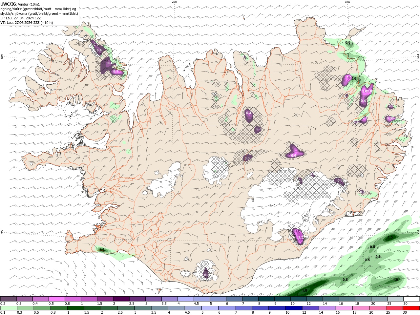Screen dimensions: 420x315
Task: Select the dark teal swatch labeled 8 in upper legend
Action: tap(266, 299)
